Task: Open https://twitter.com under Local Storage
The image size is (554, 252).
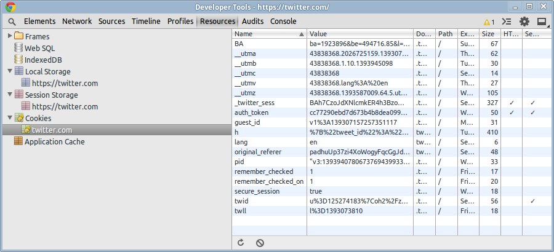Action: pyautogui.click(x=65, y=84)
